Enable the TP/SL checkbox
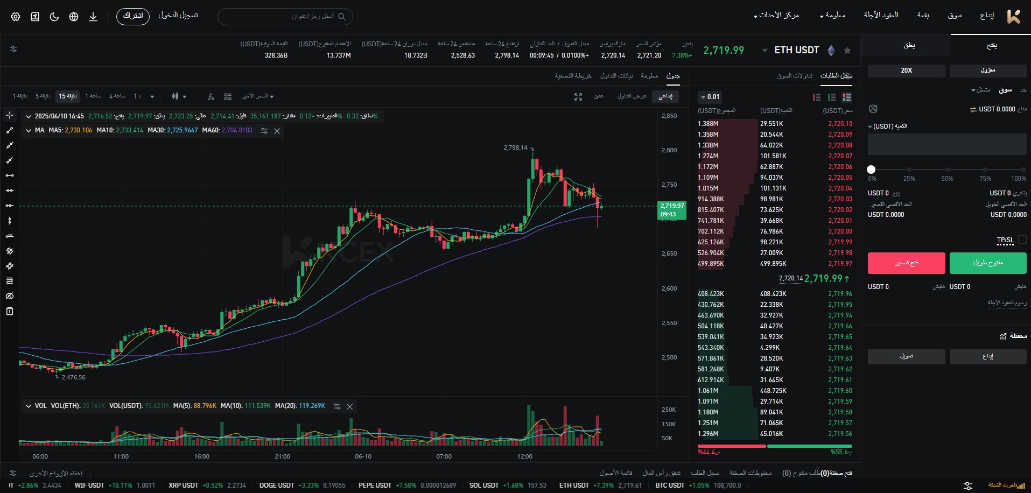 [x=1022, y=240]
